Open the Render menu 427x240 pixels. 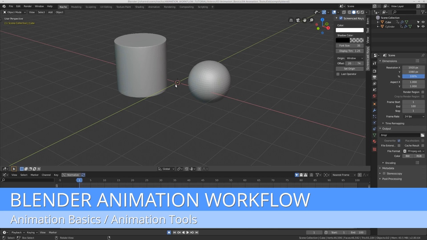[28, 6]
